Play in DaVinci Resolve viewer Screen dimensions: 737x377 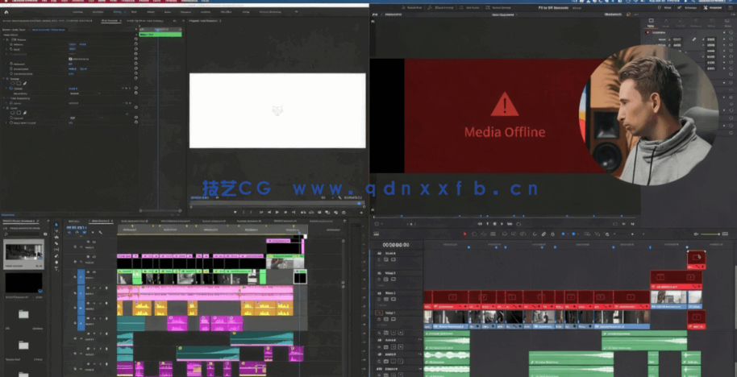[502, 223]
